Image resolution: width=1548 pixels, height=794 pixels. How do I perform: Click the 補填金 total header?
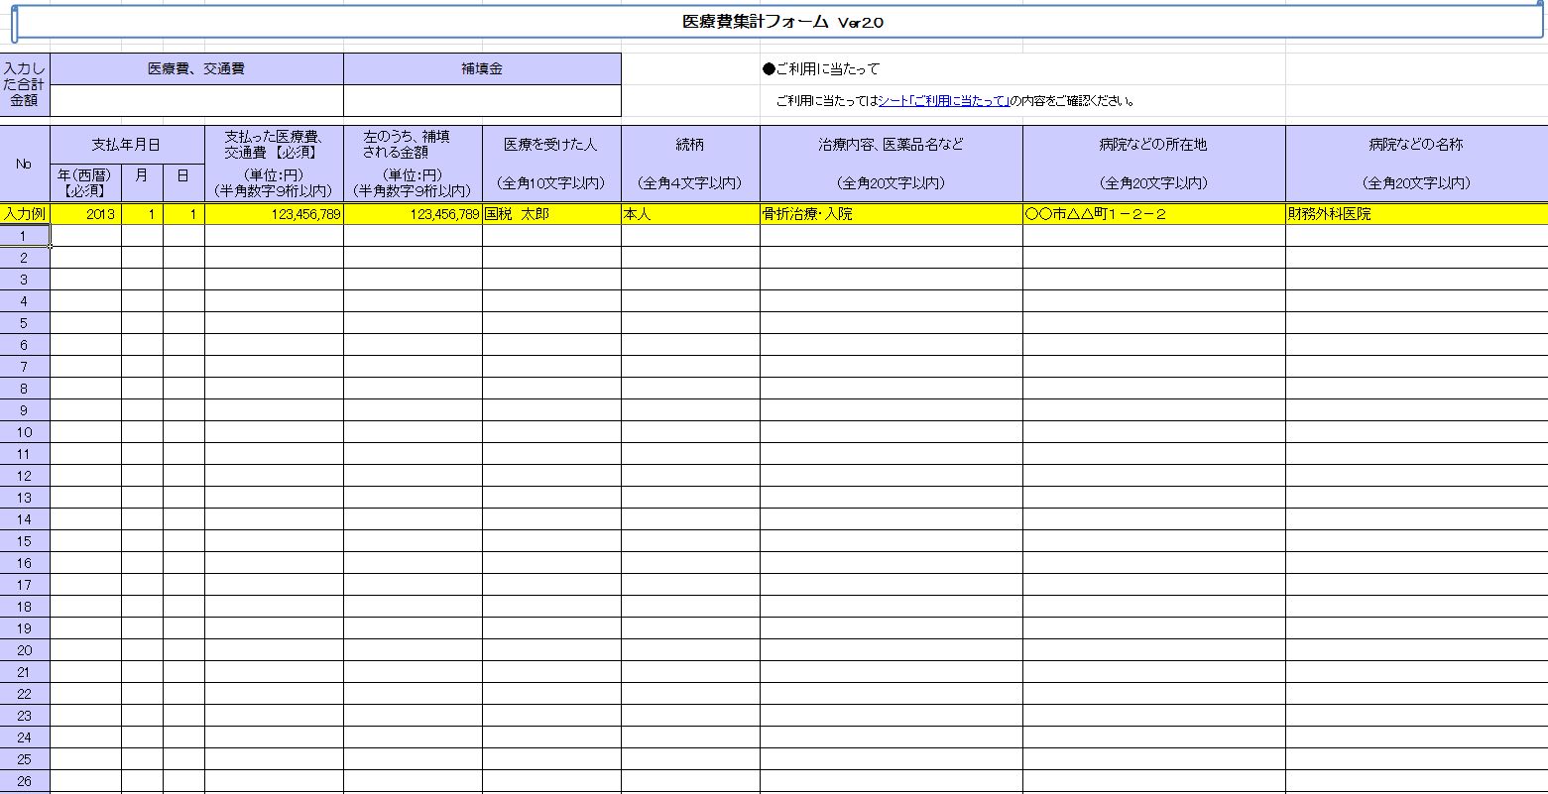coord(482,69)
